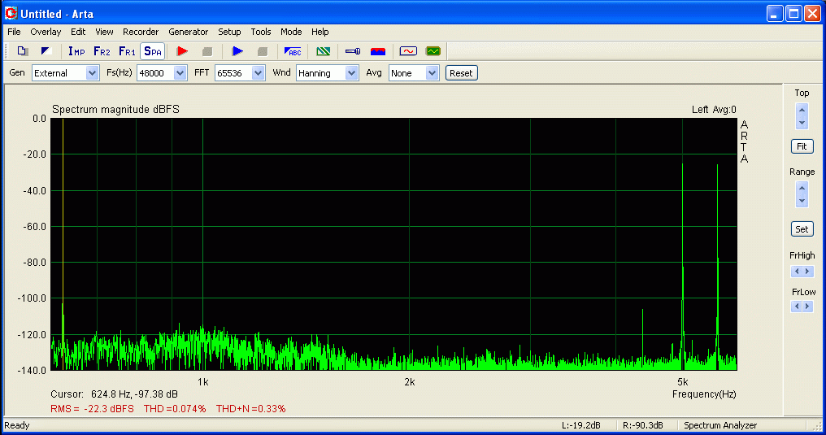Click the Set button under Range
Viewport: 826px width, 435px height.
(802, 229)
